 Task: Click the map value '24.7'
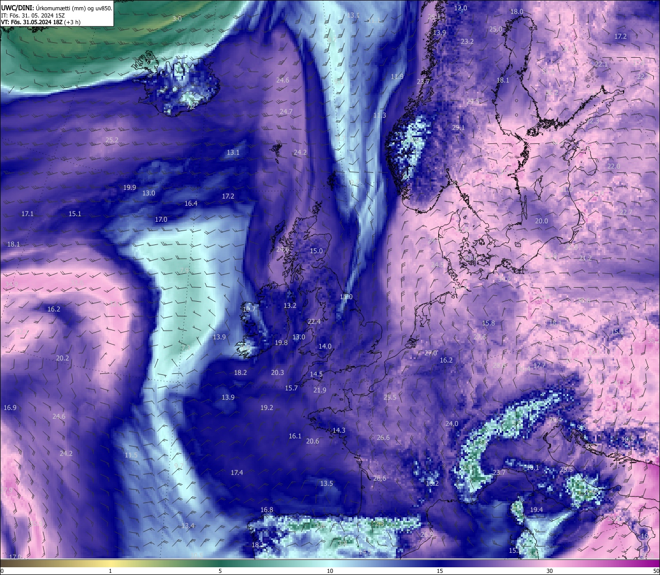click(286, 111)
